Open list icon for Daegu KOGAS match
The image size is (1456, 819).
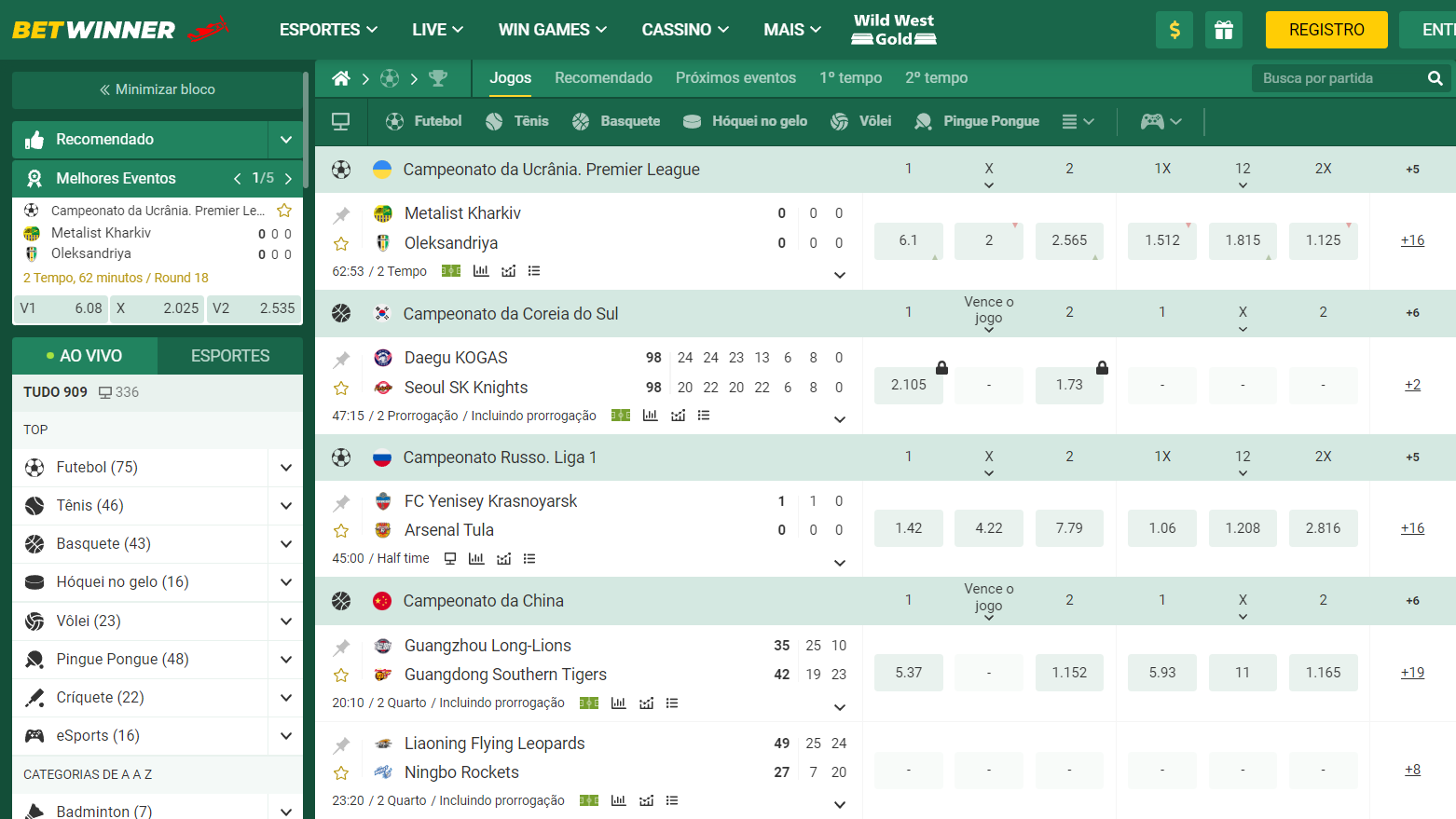(x=704, y=416)
